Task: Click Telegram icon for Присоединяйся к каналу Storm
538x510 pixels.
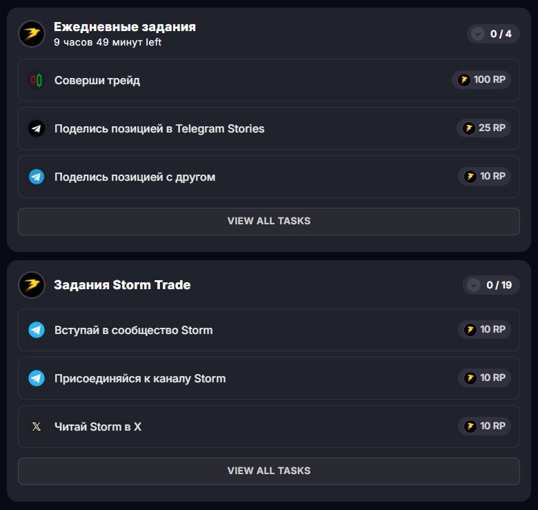Action: (x=37, y=378)
